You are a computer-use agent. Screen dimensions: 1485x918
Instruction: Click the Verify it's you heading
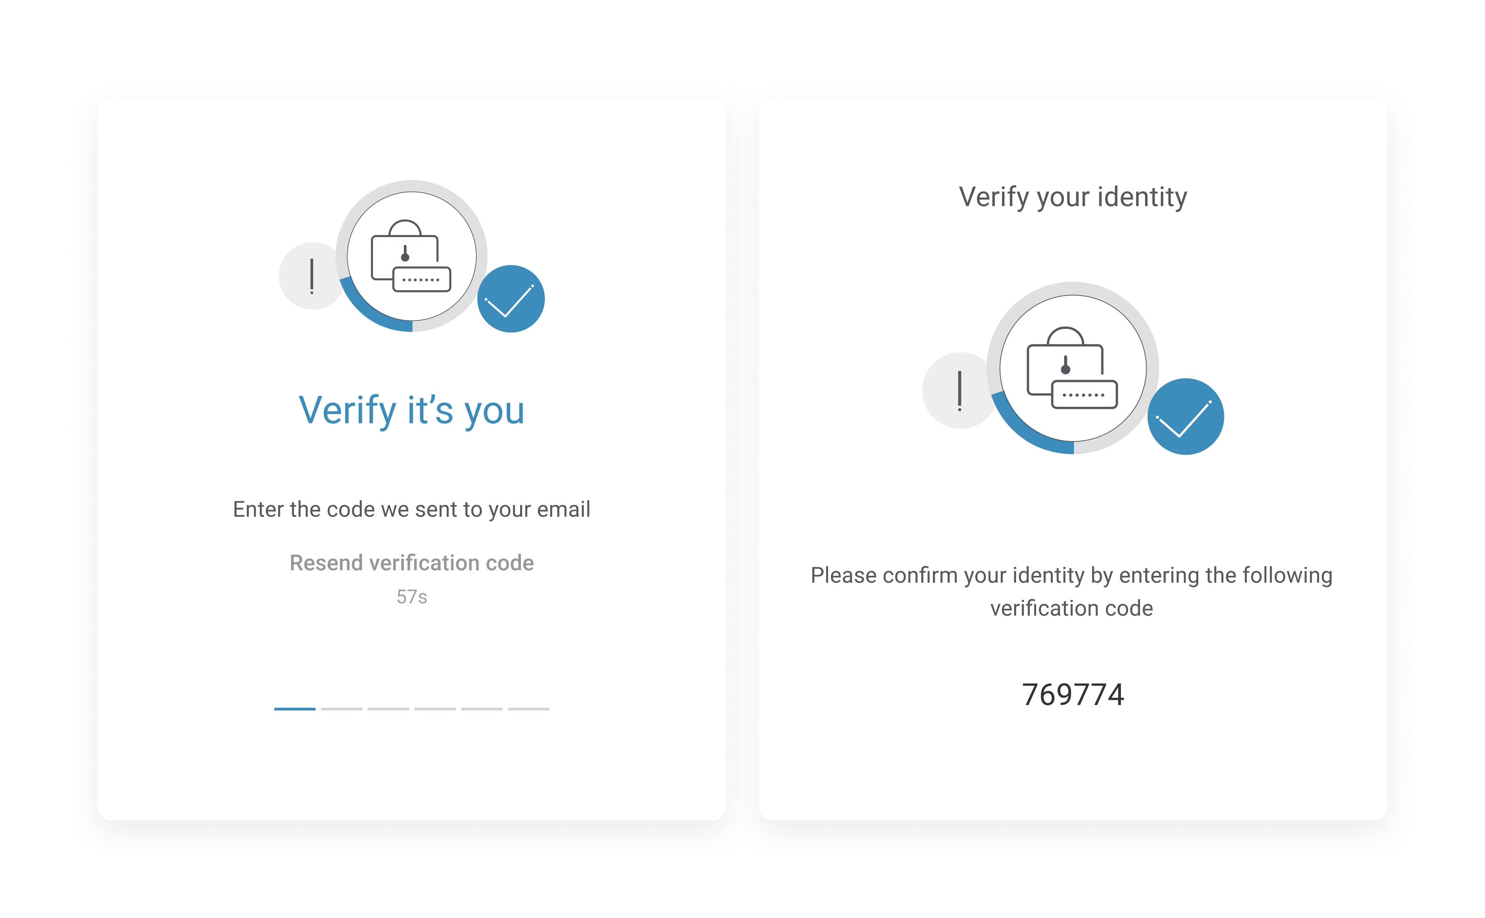tap(411, 411)
